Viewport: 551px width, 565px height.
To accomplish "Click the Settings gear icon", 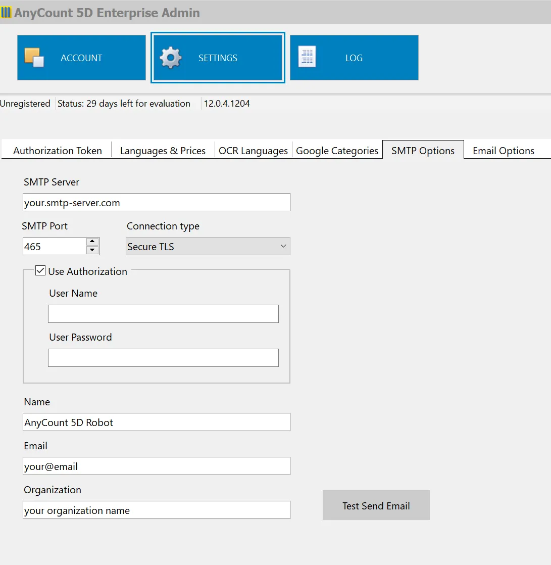I will click(171, 58).
